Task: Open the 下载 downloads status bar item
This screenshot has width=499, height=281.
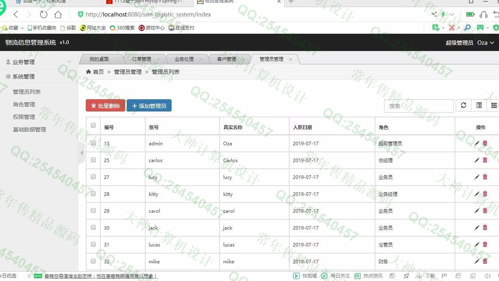Action: click(426, 276)
